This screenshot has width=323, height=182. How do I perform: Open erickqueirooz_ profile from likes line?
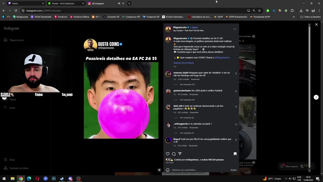pos(193,160)
